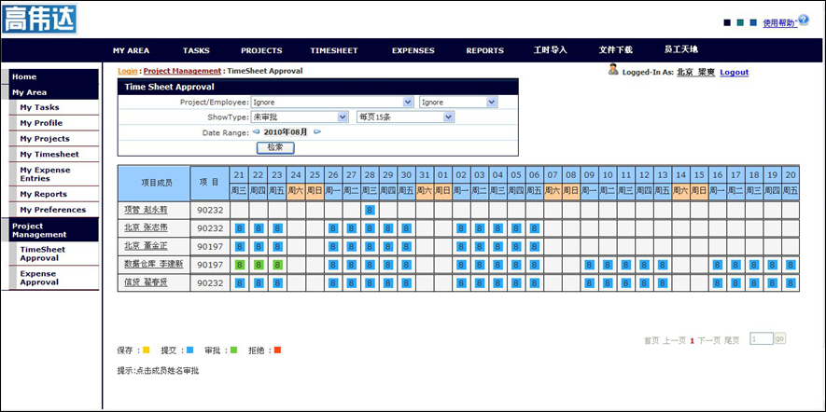
Task: Select the dark navy theme square
Action: (727, 22)
